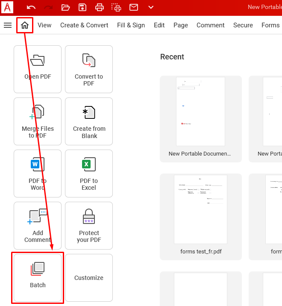This screenshot has width=282, height=306.
Task: Click the Recent heading
Action: 172,57
